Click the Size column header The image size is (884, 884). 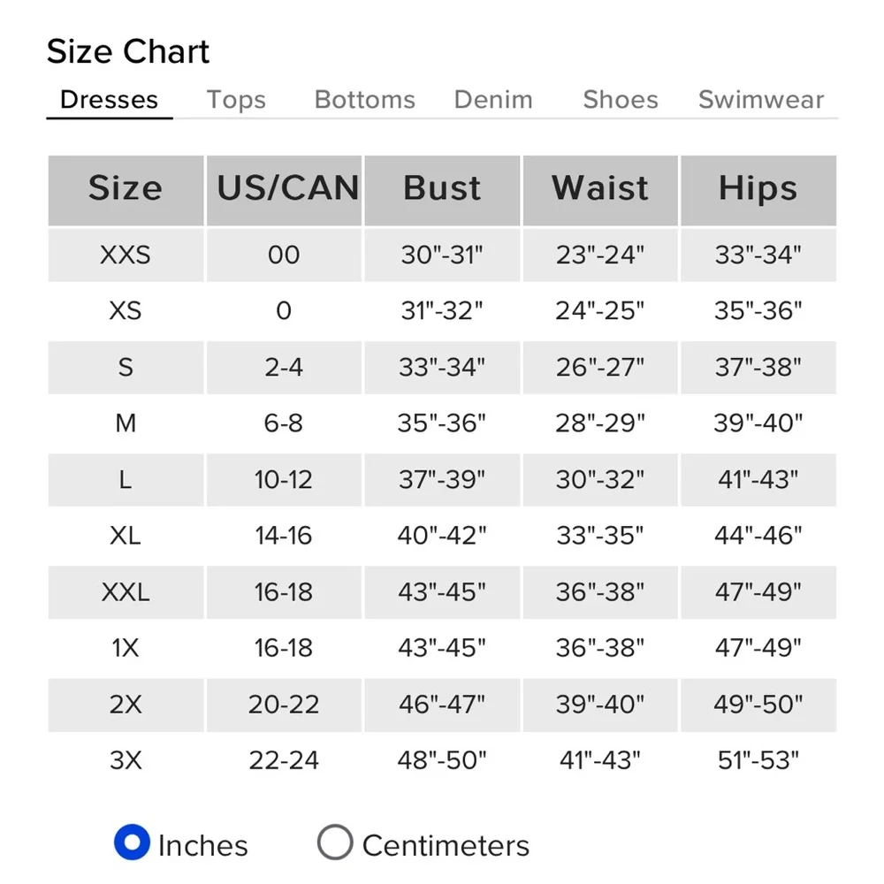[x=126, y=189]
